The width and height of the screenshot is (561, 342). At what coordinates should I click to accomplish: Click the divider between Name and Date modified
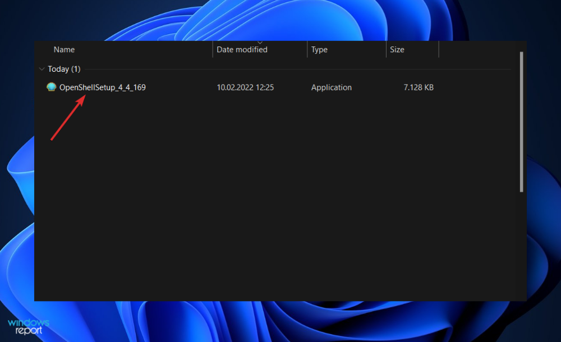point(212,49)
